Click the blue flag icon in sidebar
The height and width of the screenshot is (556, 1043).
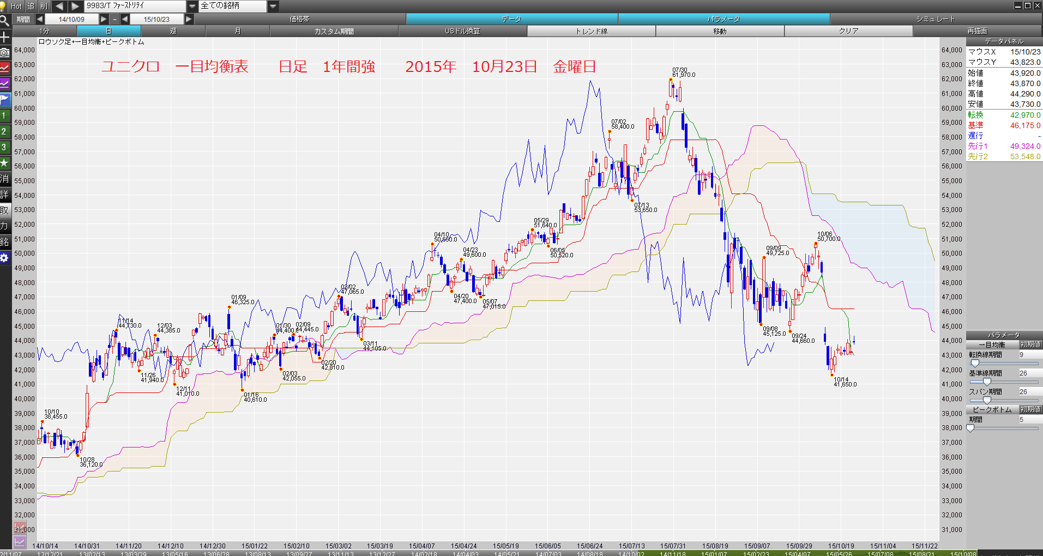click(x=5, y=100)
